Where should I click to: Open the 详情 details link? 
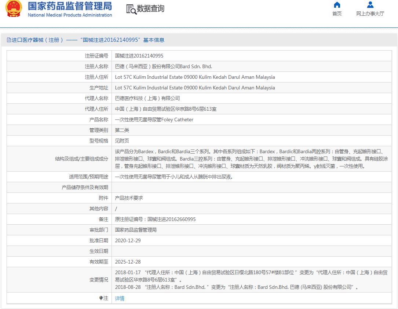tap(120, 298)
